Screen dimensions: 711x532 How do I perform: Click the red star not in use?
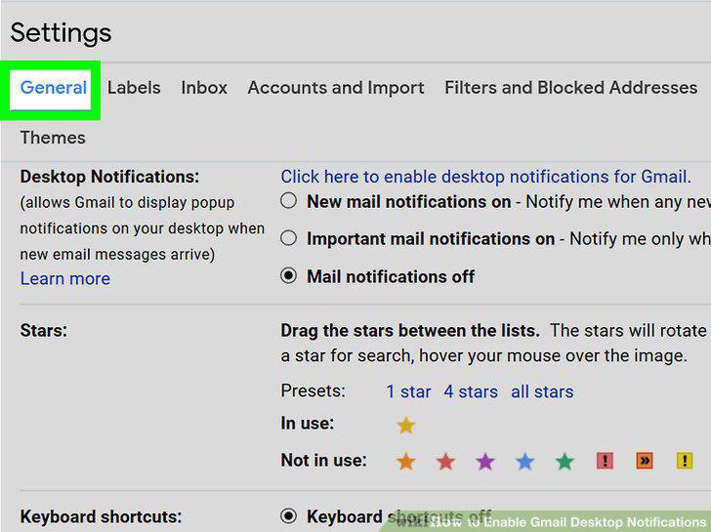tap(445, 462)
